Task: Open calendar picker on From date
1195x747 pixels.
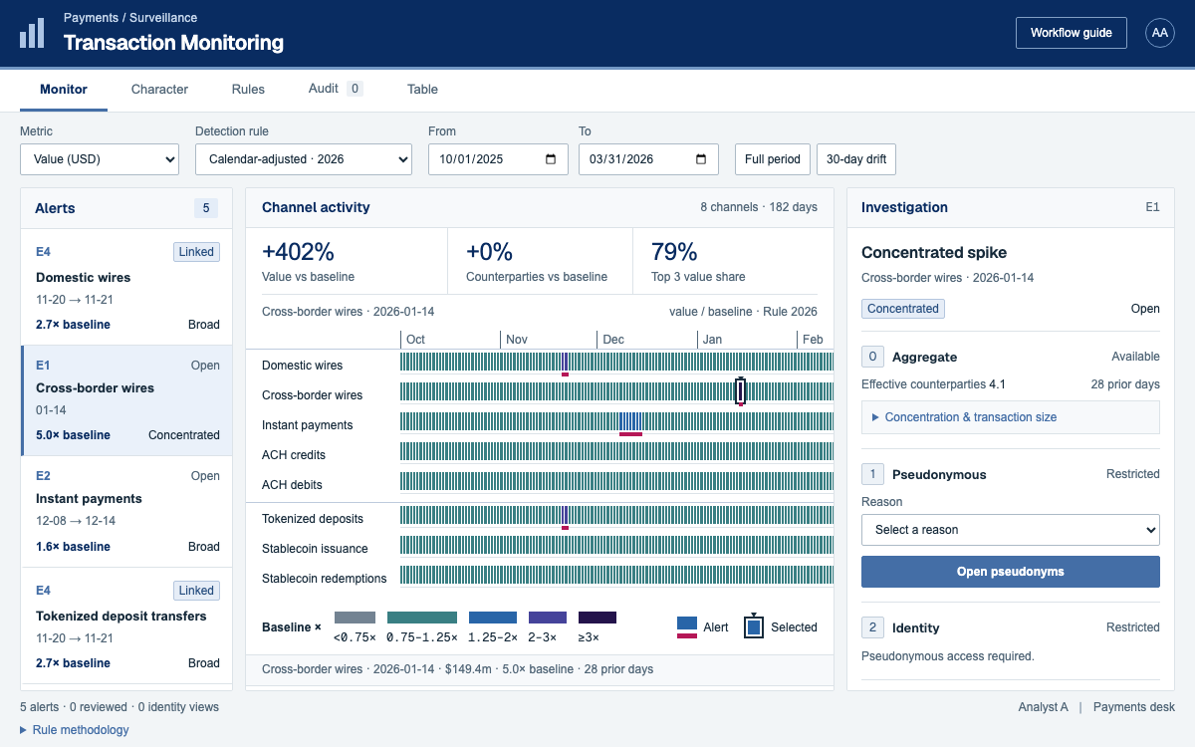Action: tap(551, 159)
